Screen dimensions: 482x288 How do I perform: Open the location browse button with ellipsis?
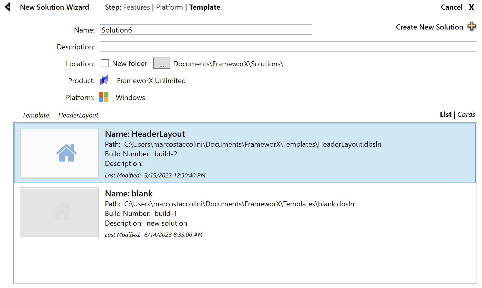(161, 64)
